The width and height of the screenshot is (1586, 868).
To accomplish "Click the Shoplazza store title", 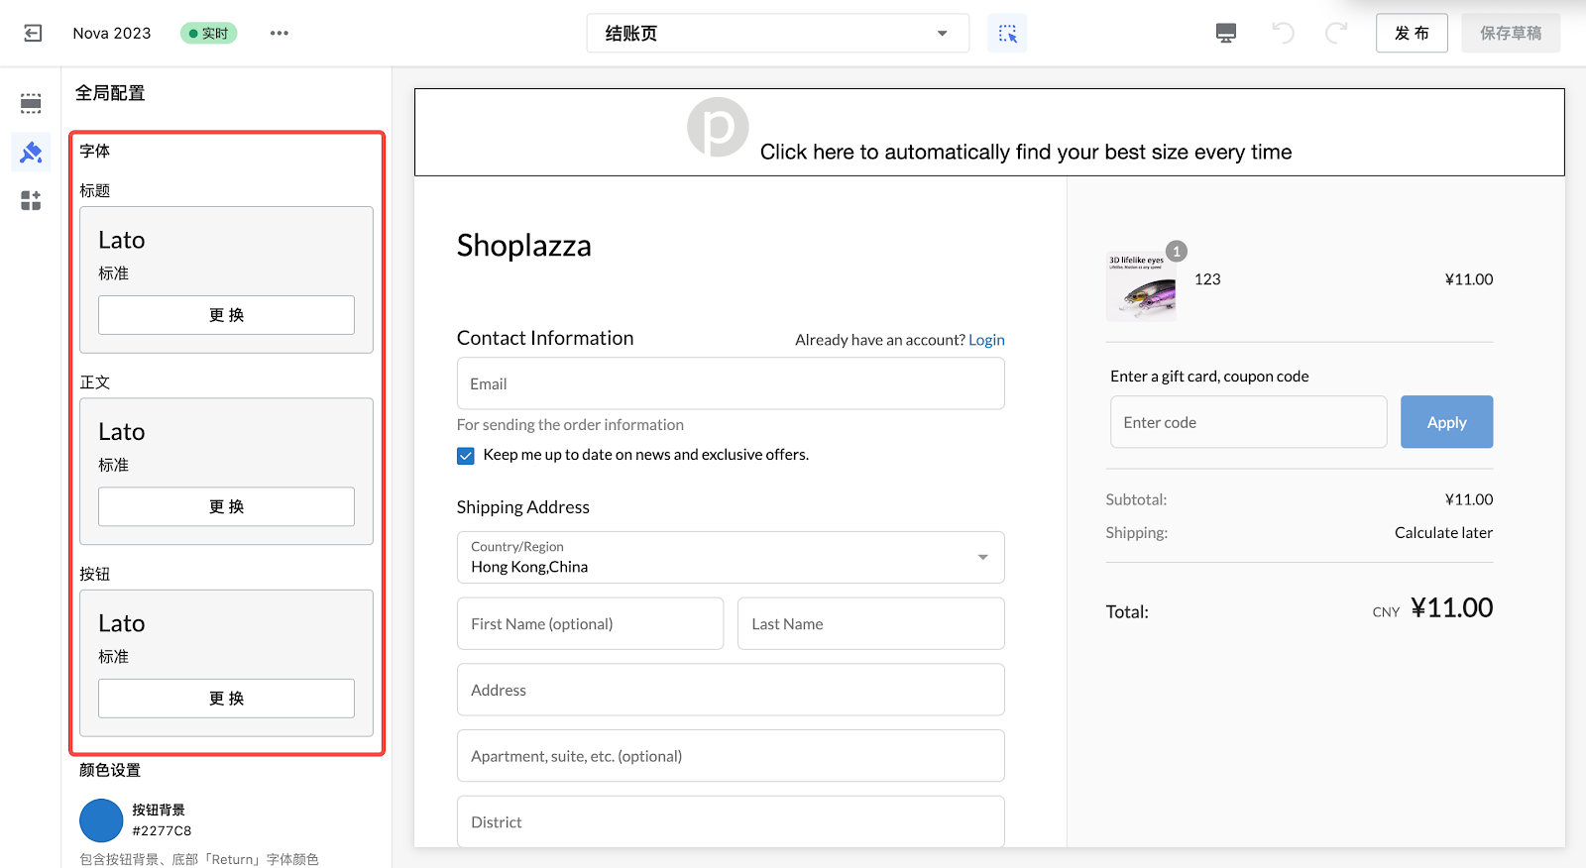I will [523, 246].
